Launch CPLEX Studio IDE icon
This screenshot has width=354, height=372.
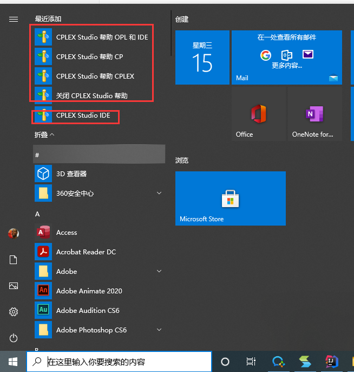[43, 115]
